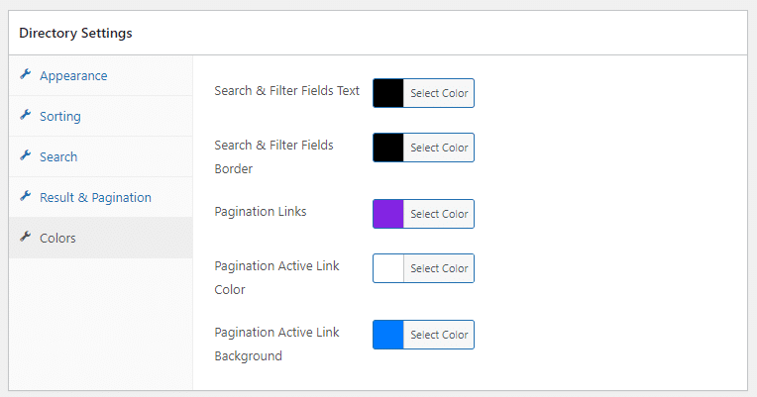Viewport: 757px width, 397px height.
Task: Open Select Color for Pagination Links
Action: coord(439,214)
